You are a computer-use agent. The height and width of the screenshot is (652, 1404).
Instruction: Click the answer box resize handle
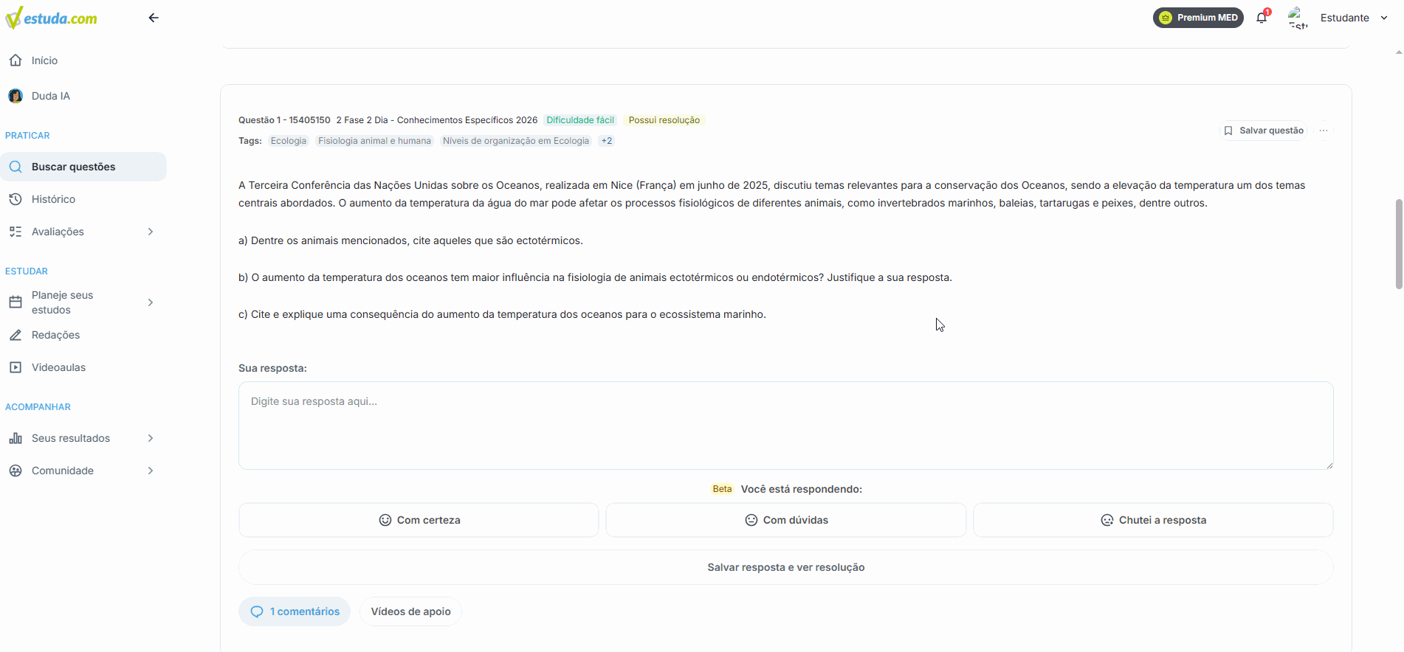click(x=1329, y=465)
